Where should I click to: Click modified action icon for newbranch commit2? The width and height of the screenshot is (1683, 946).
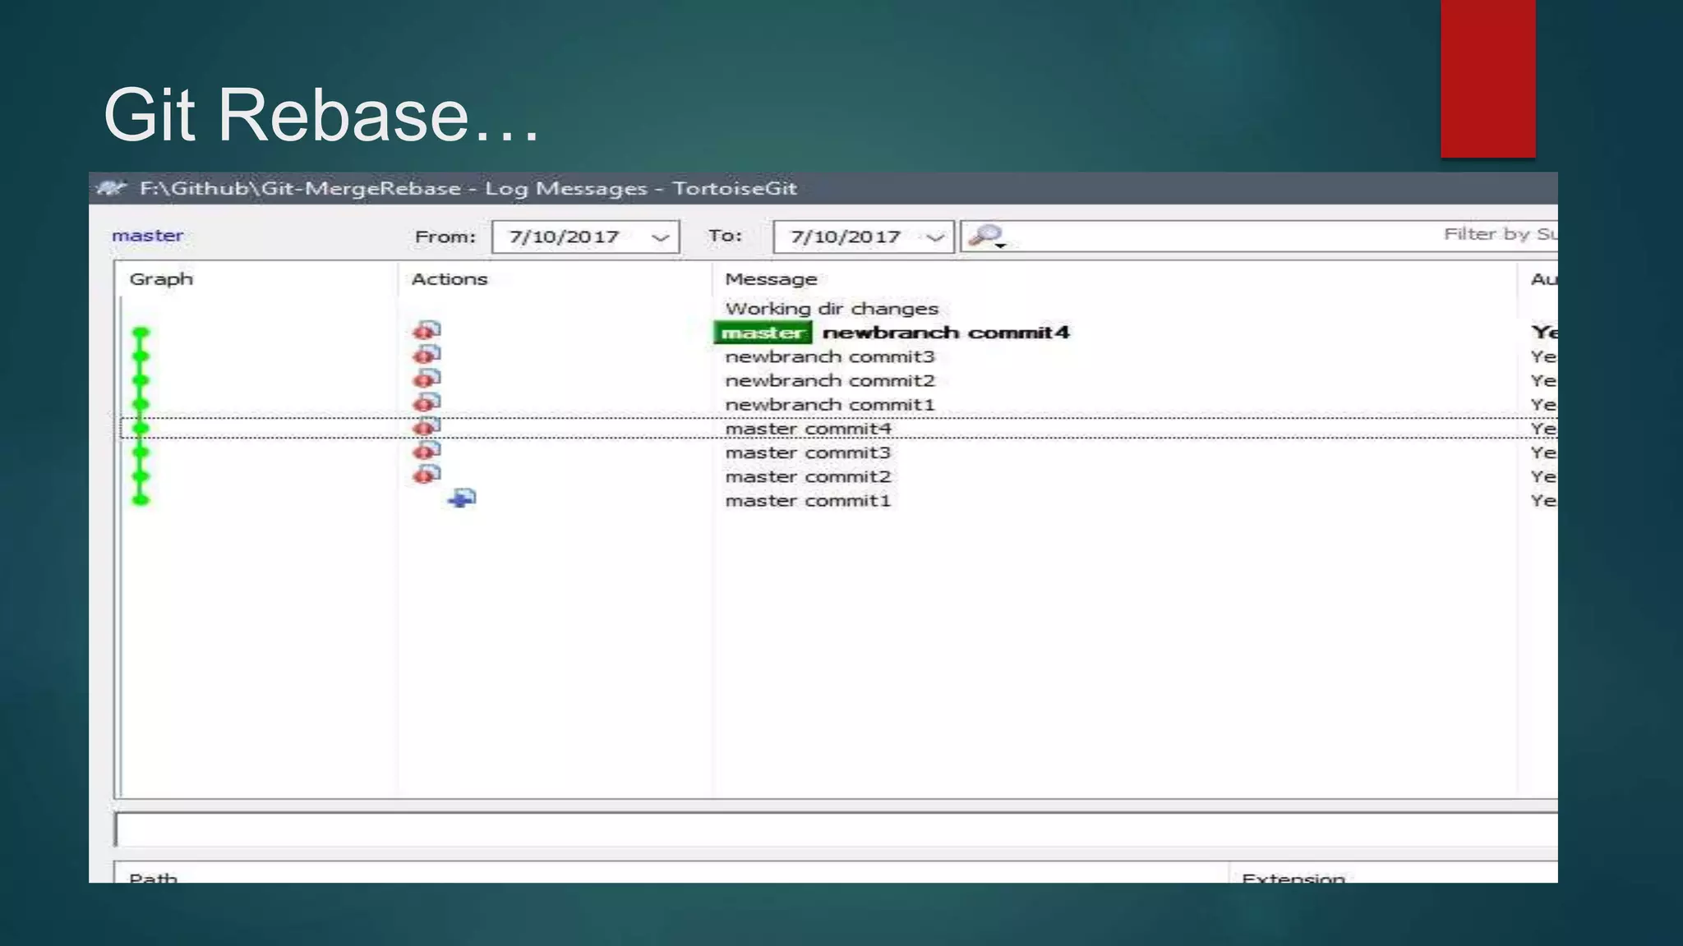pos(427,379)
